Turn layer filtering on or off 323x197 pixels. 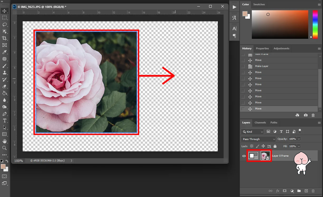(x=300, y=131)
